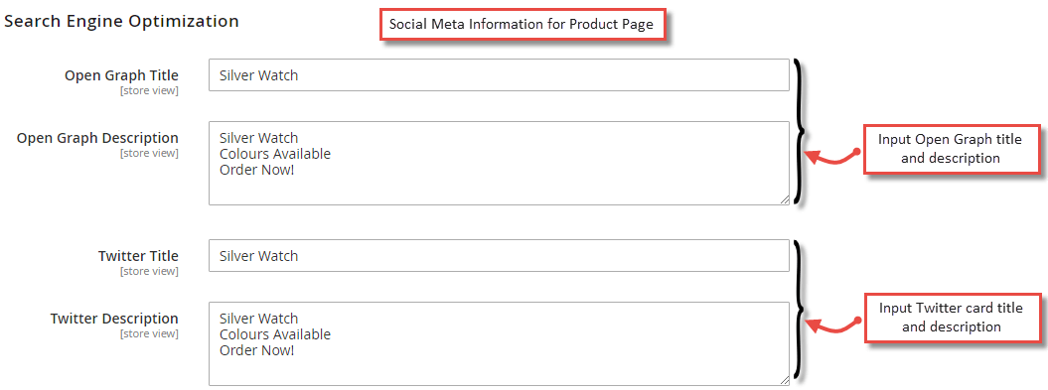Image resolution: width=1048 pixels, height=390 pixels.
Task: Click the Twitter Title label
Action: pyautogui.click(x=138, y=256)
